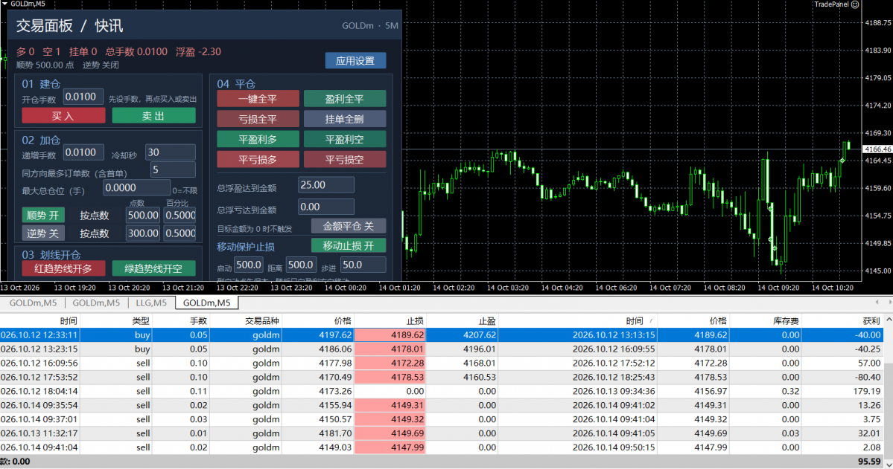Click the current price label 4166.46 on axis
This screenshot has height=469, width=893.
click(x=877, y=149)
